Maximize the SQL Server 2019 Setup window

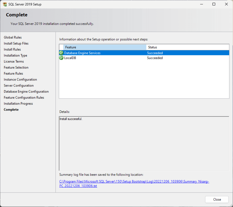(214, 4)
